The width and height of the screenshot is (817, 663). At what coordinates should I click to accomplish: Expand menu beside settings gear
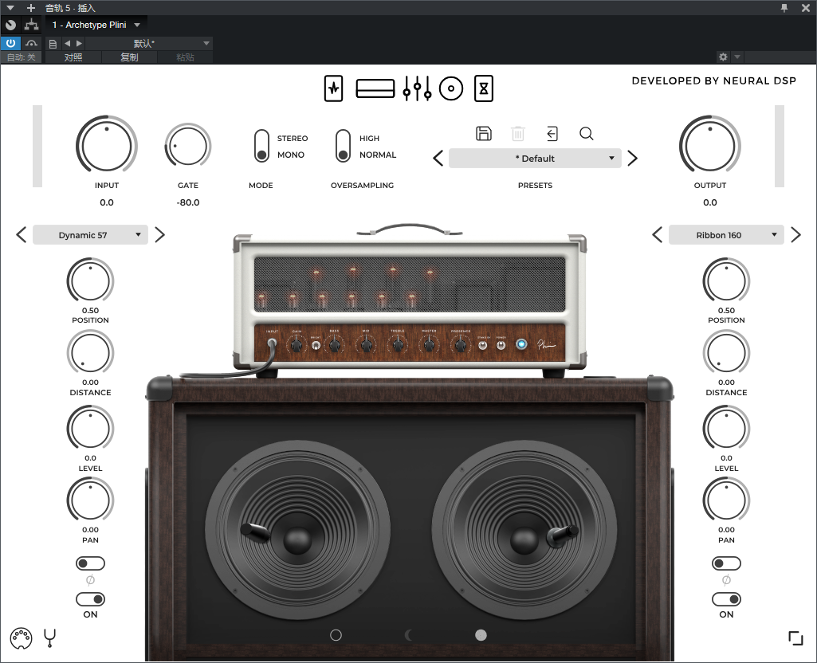click(x=736, y=57)
